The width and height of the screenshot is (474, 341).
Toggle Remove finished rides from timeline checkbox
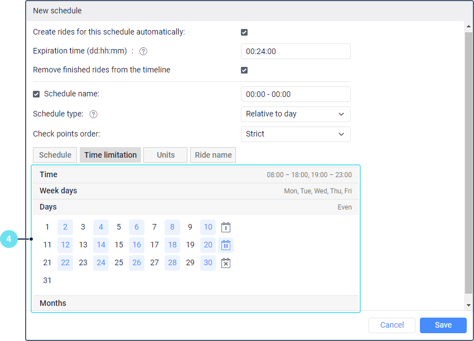coord(244,70)
